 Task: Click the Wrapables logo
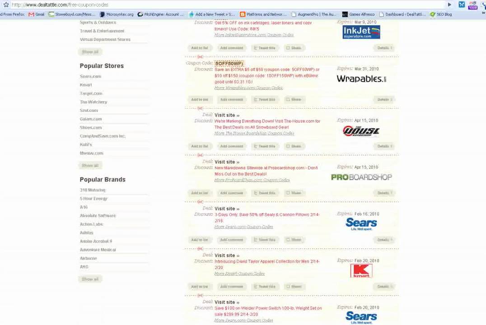pyautogui.click(x=361, y=79)
